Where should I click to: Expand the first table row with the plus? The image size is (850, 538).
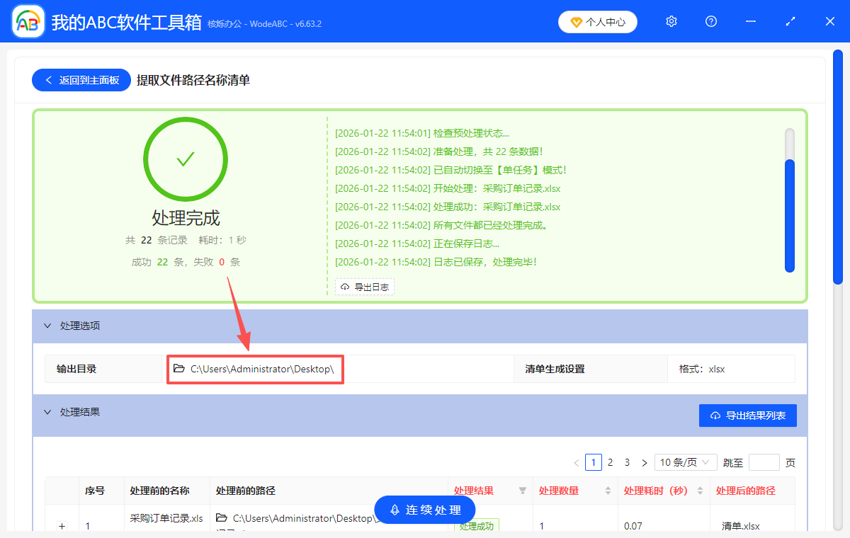[x=62, y=527]
